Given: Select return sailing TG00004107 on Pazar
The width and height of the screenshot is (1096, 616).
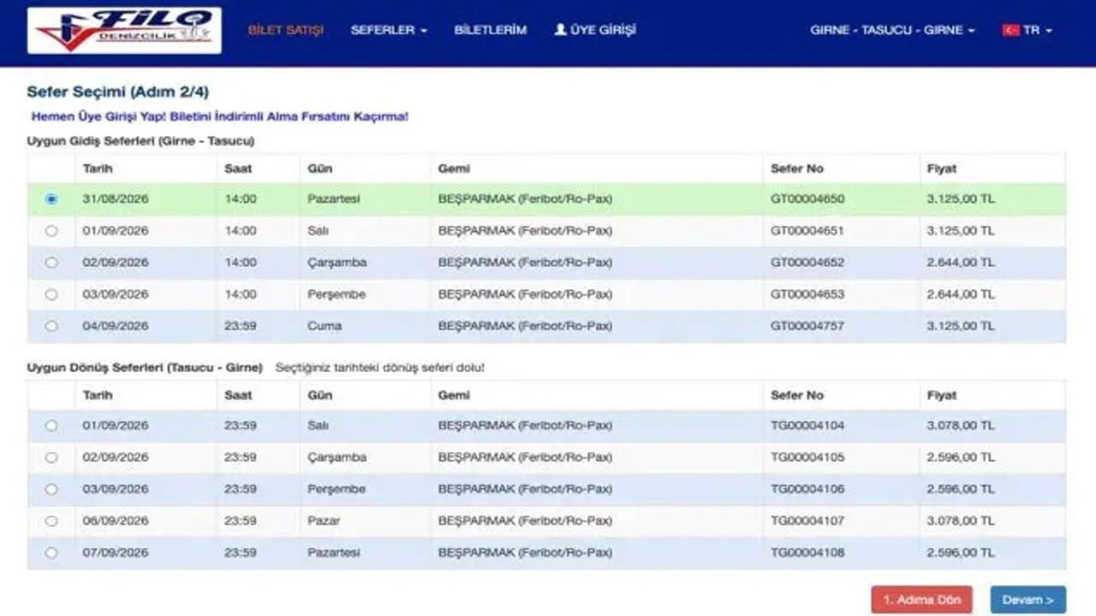Looking at the screenshot, I should pyautogui.click(x=51, y=521).
